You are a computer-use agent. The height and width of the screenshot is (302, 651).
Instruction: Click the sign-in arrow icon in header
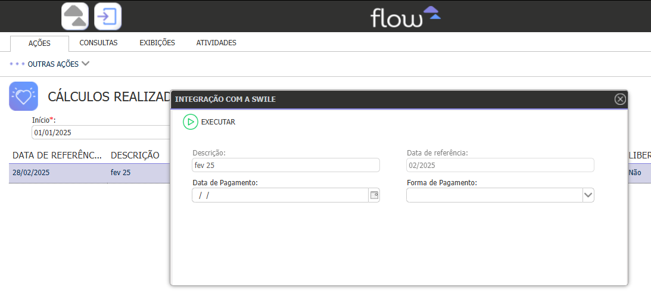pyautogui.click(x=108, y=16)
